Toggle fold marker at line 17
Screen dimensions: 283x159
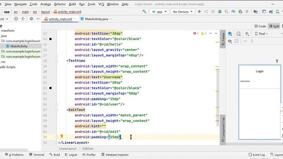[57, 55]
